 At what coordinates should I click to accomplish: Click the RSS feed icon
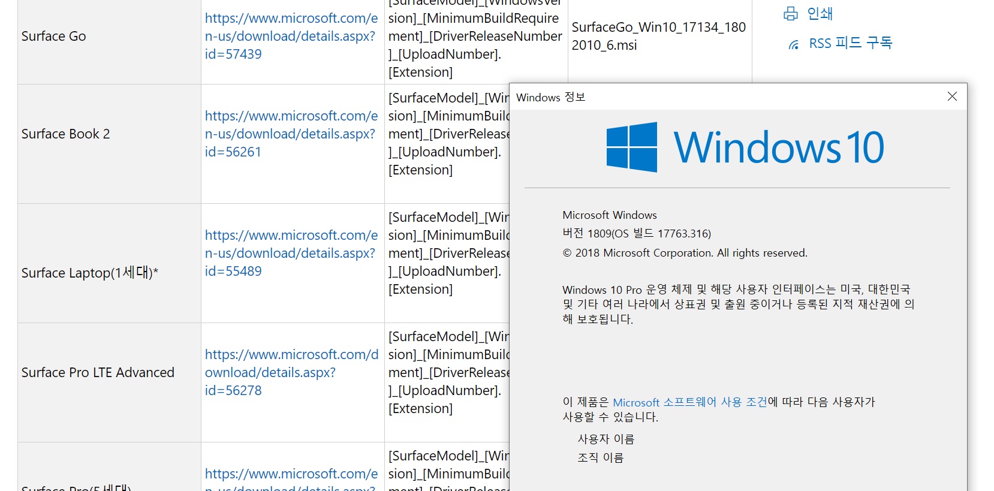[x=794, y=44]
